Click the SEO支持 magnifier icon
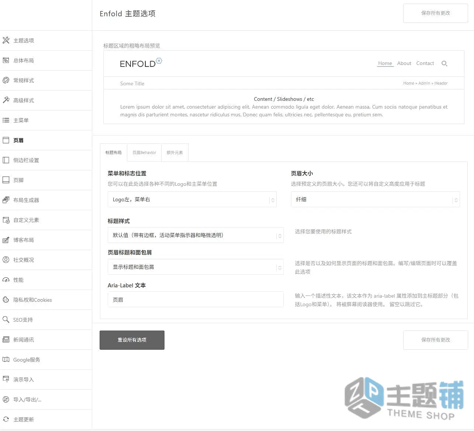 click(6, 319)
